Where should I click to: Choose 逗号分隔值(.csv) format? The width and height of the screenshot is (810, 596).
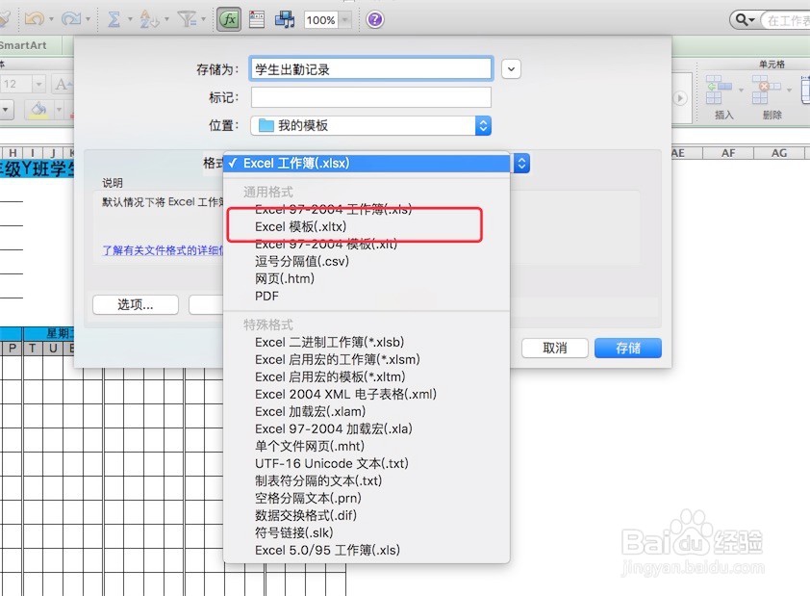(x=367, y=262)
